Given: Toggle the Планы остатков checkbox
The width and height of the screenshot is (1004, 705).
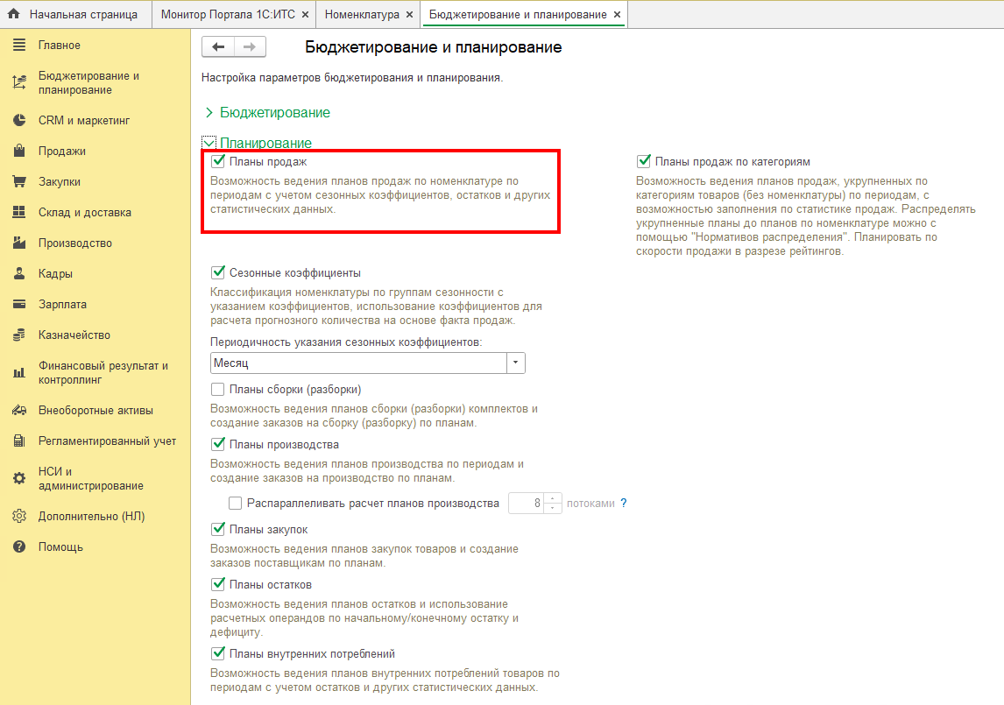Looking at the screenshot, I should tap(217, 585).
